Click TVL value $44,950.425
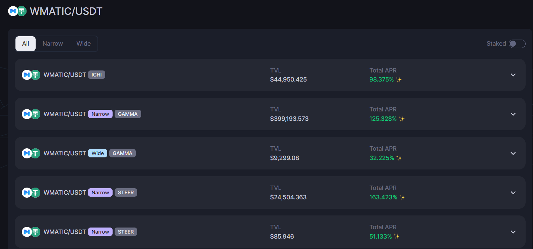This screenshot has height=249, width=533. point(288,80)
